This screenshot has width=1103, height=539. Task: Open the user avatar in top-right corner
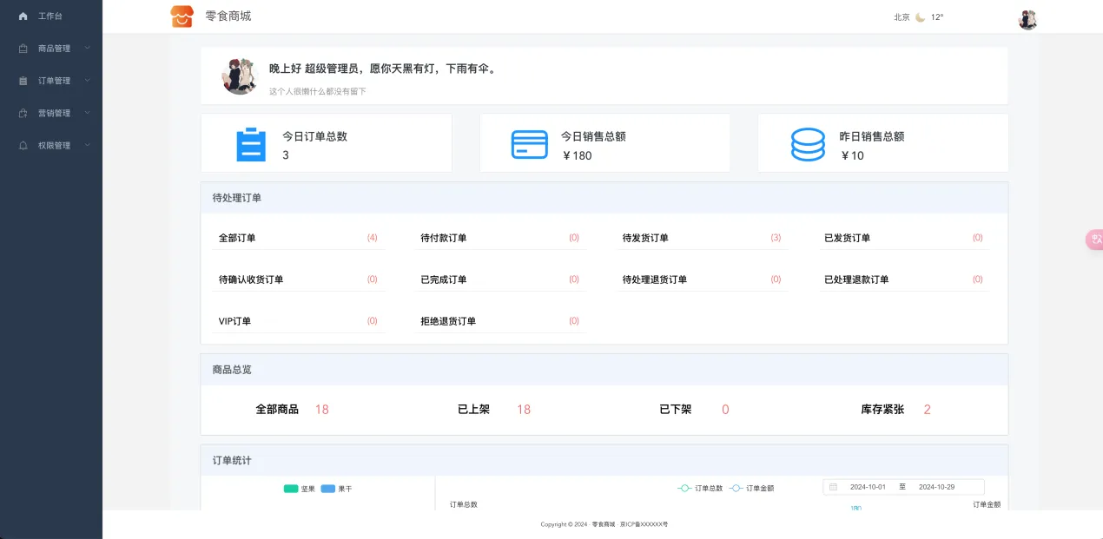click(x=1027, y=19)
